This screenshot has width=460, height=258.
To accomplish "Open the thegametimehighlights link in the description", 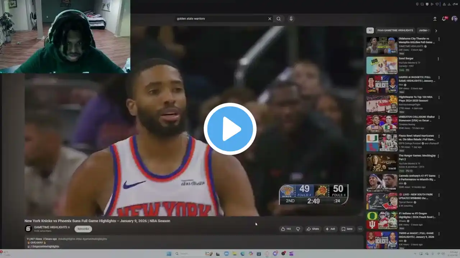I will (45, 247).
